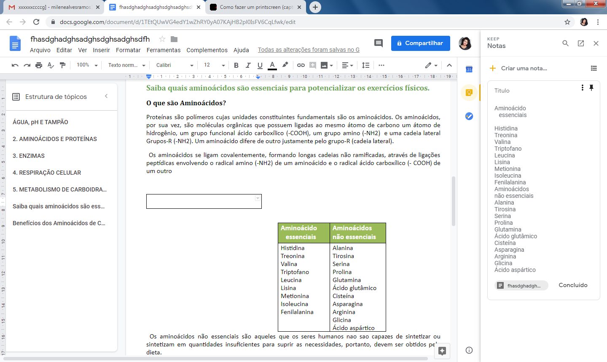
Task: Redo the last action in toolbar
Action: (x=27, y=65)
